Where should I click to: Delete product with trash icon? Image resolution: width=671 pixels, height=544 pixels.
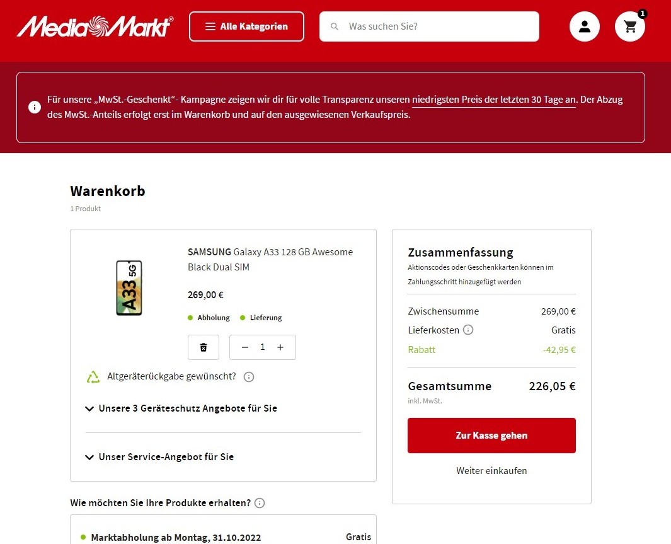[204, 347]
